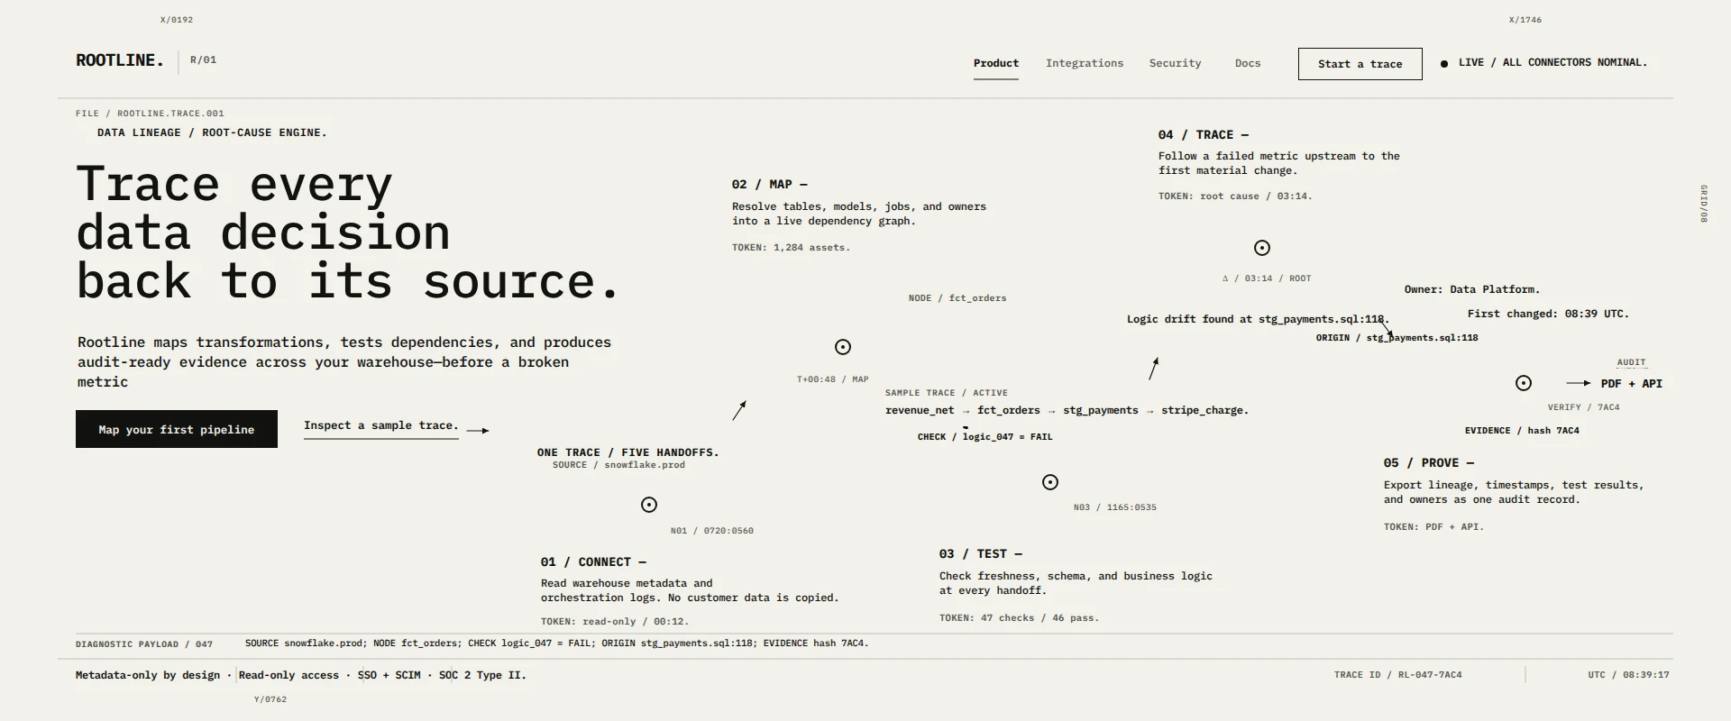Click arrow pointing to PDF + API
1731x721 pixels.
[1579, 383]
